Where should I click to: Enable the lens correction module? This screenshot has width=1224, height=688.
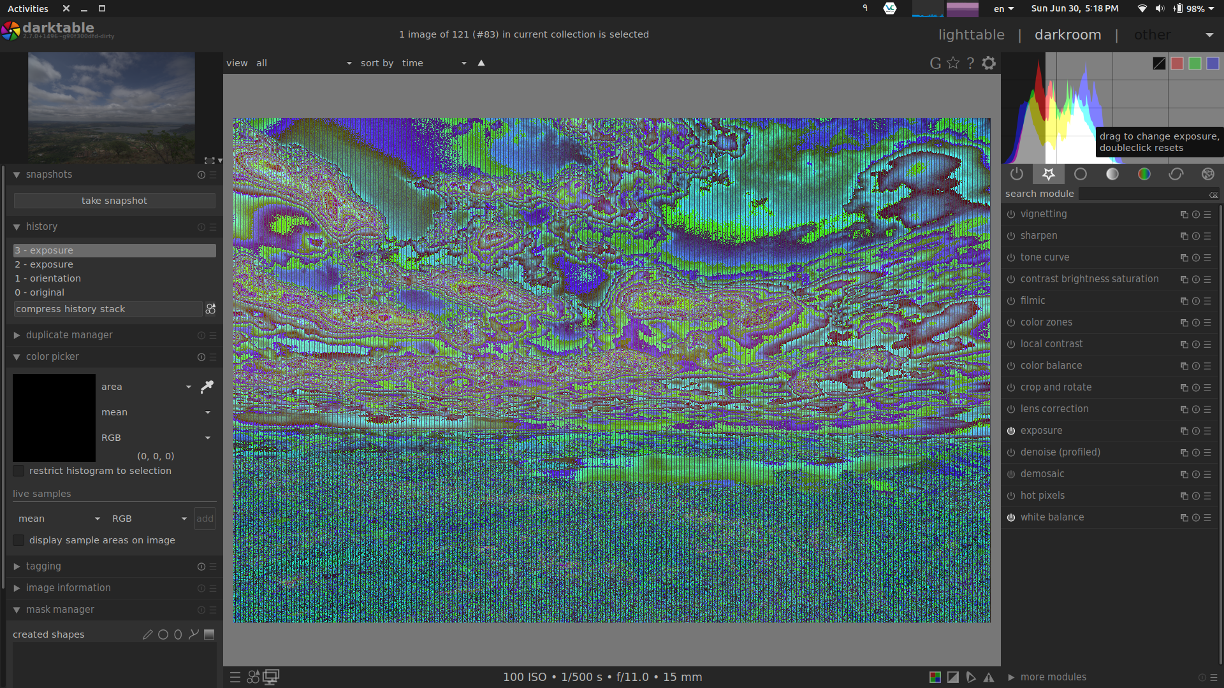coord(1011,410)
